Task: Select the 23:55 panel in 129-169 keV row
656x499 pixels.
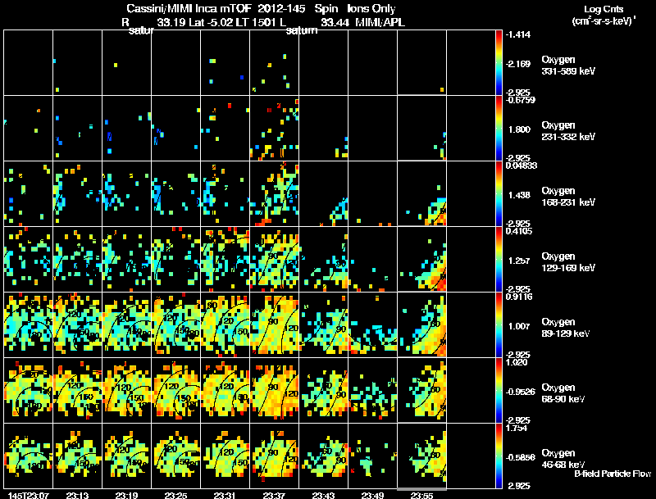Action: click(422, 259)
